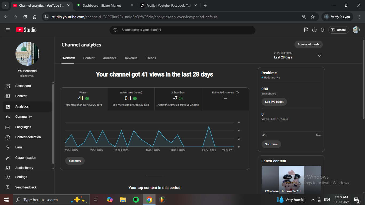This screenshot has height=205, width=365.
Task: Open the notifications bell
Action: 323,30
